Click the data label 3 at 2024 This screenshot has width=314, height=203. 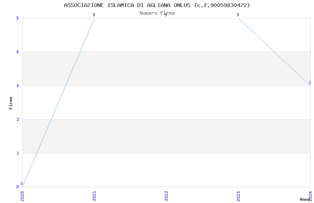310,82
